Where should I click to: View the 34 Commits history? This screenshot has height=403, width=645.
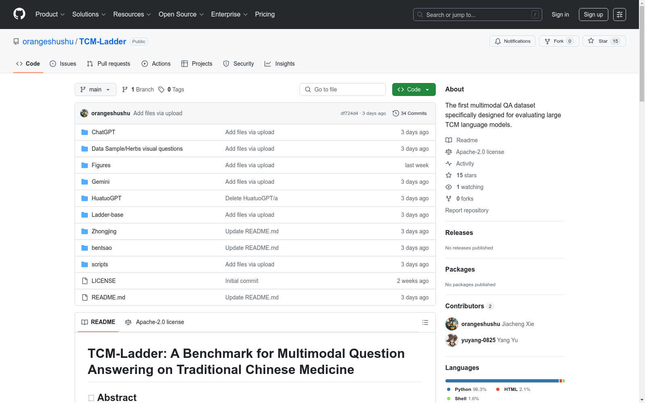[x=410, y=113]
